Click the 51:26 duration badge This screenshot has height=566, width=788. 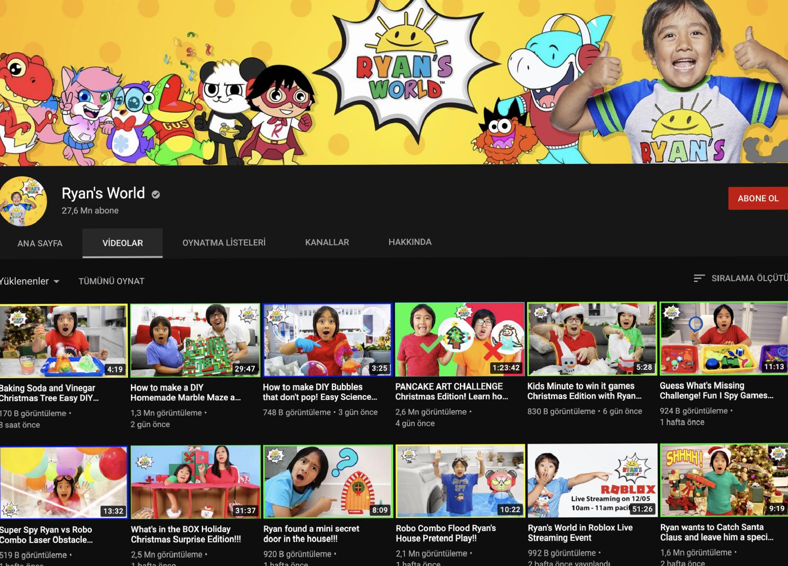[642, 509]
